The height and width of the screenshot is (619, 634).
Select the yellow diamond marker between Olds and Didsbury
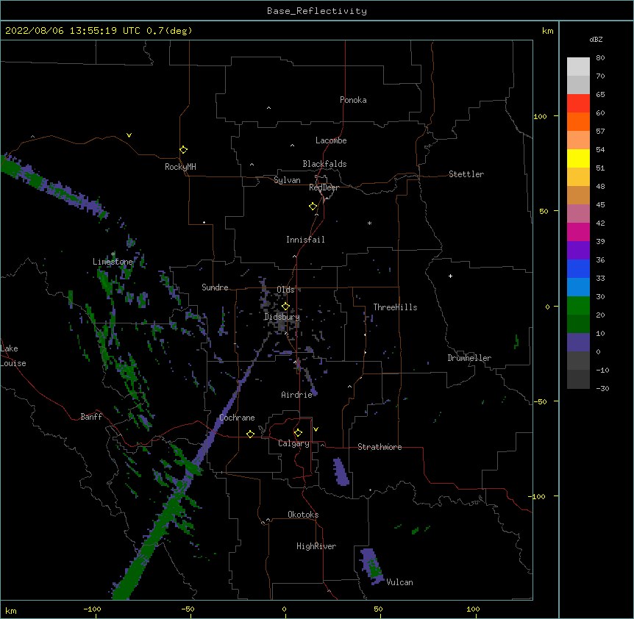click(285, 306)
